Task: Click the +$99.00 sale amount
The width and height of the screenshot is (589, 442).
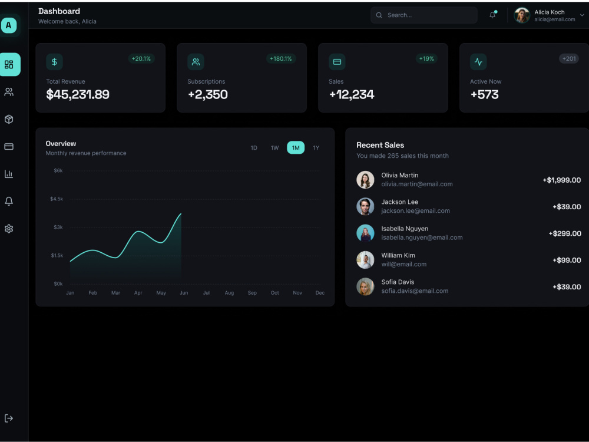Action: [x=567, y=260]
